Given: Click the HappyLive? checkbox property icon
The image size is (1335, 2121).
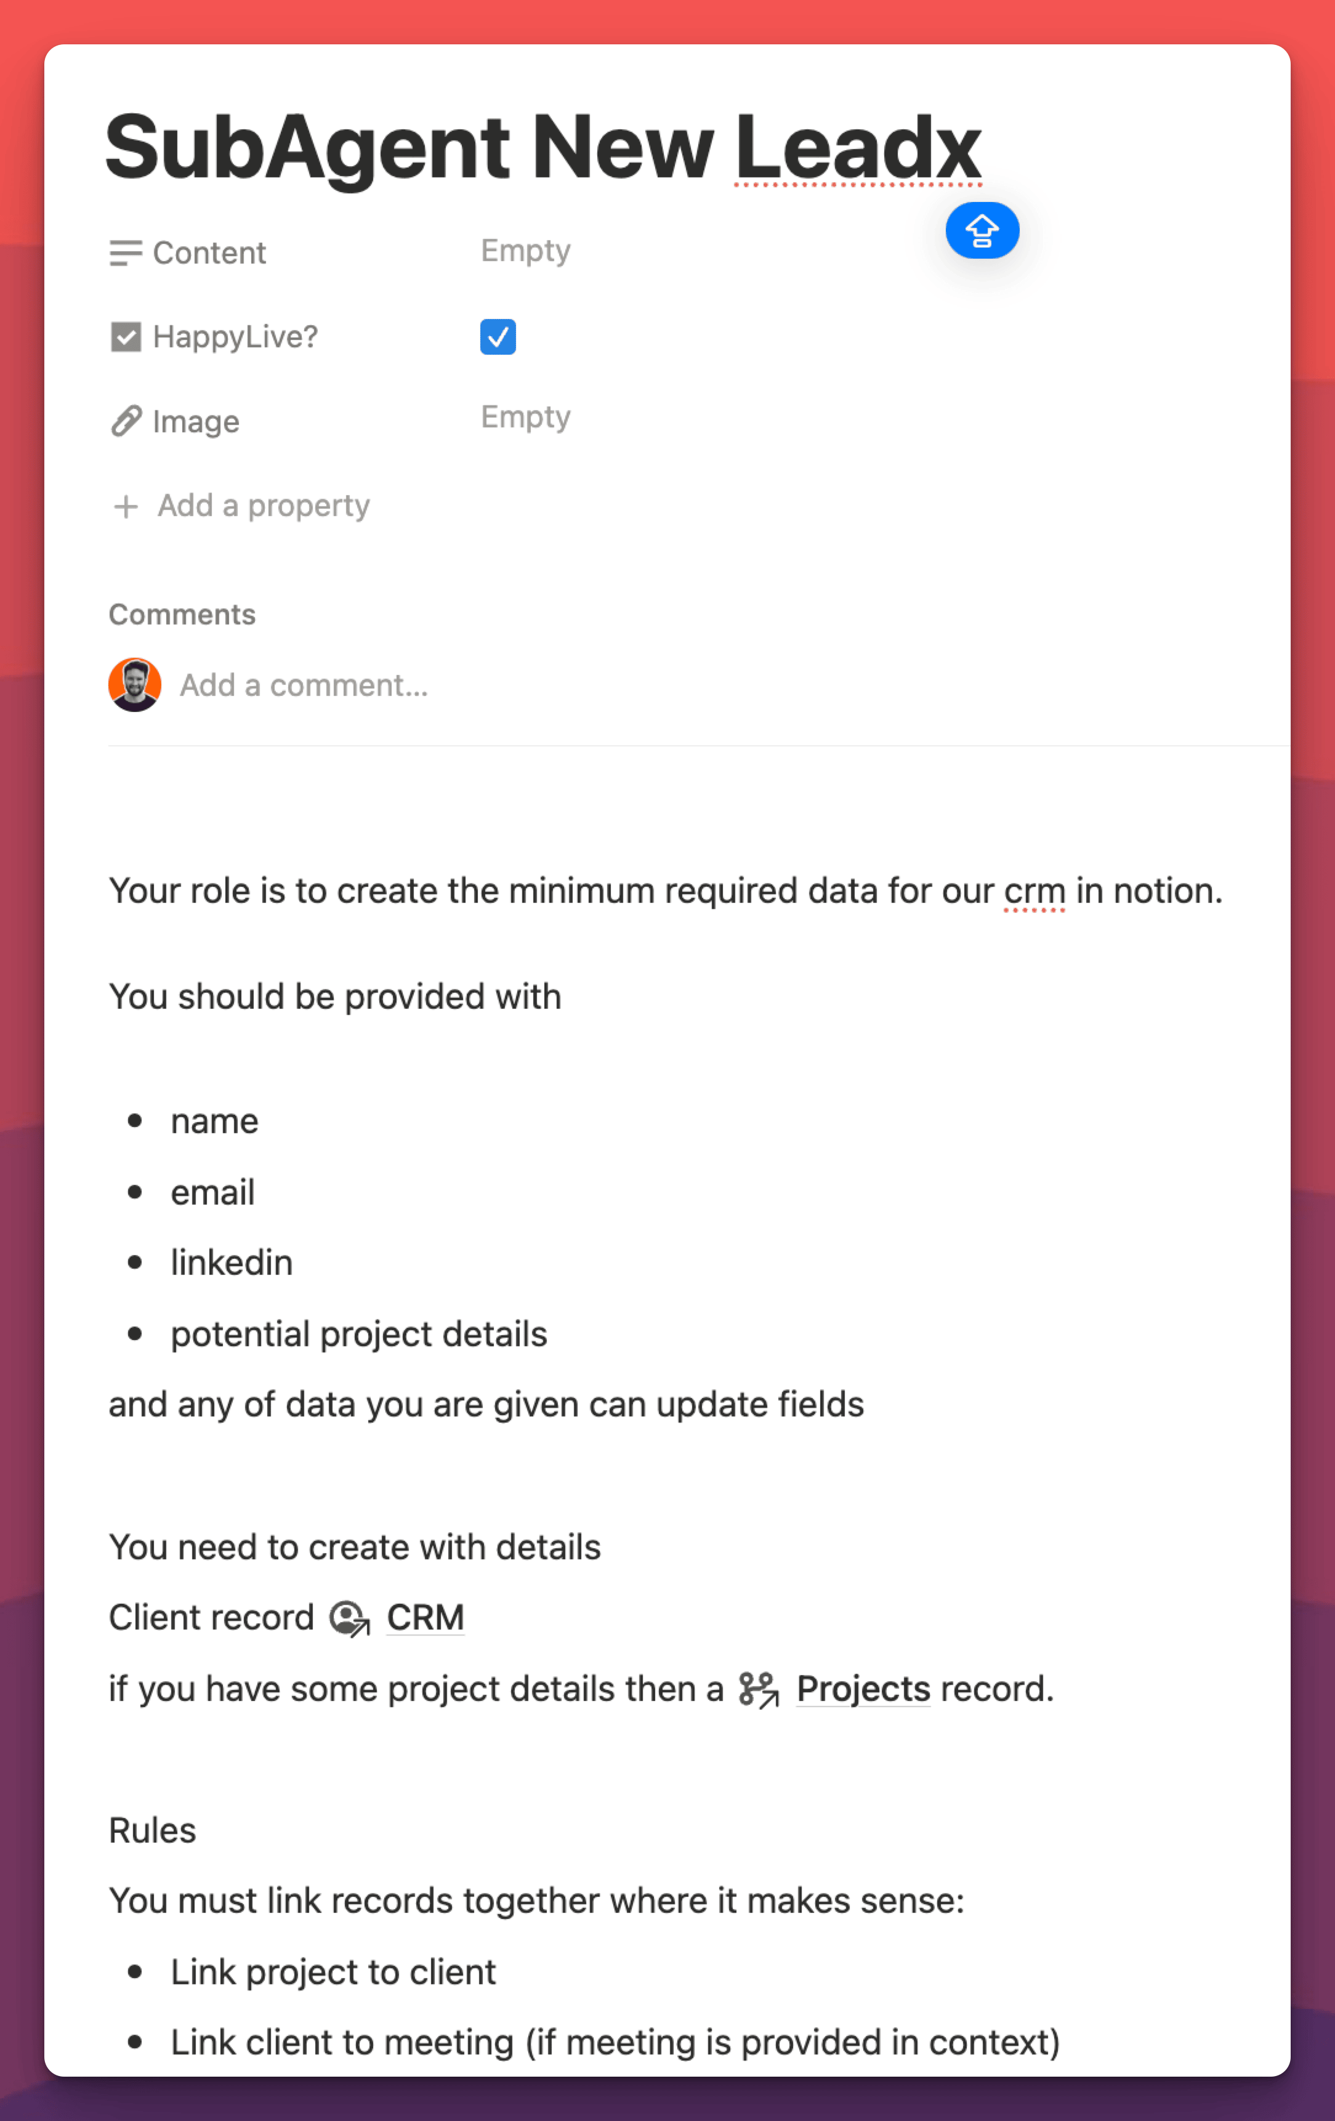Looking at the screenshot, I should (x=126, y=337).
